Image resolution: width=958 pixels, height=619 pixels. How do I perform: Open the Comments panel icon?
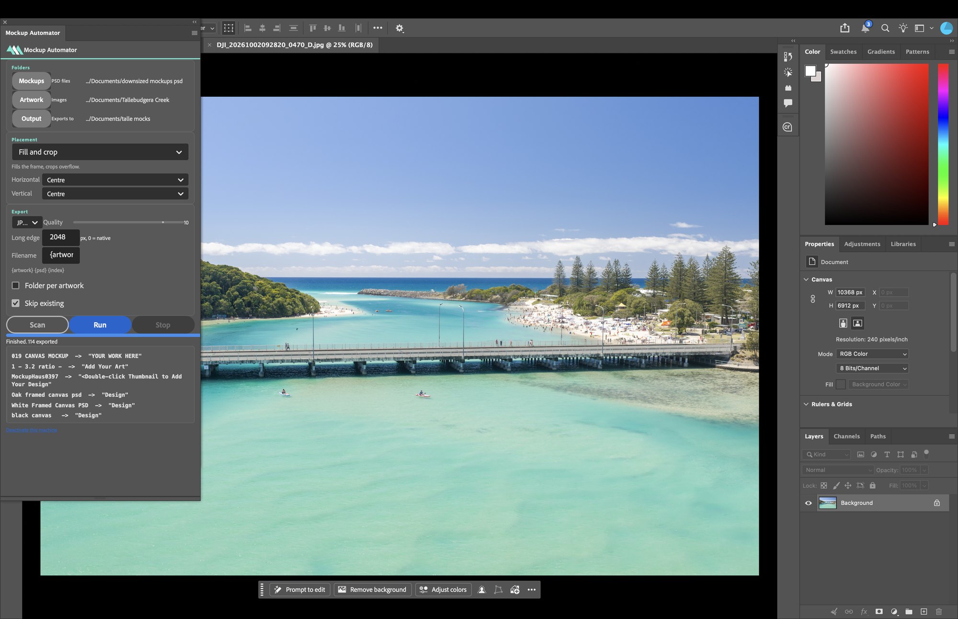point(788,103)
